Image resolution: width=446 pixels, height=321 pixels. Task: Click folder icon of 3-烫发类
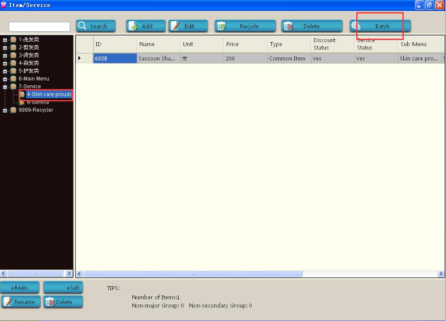[x=14, y=55]
